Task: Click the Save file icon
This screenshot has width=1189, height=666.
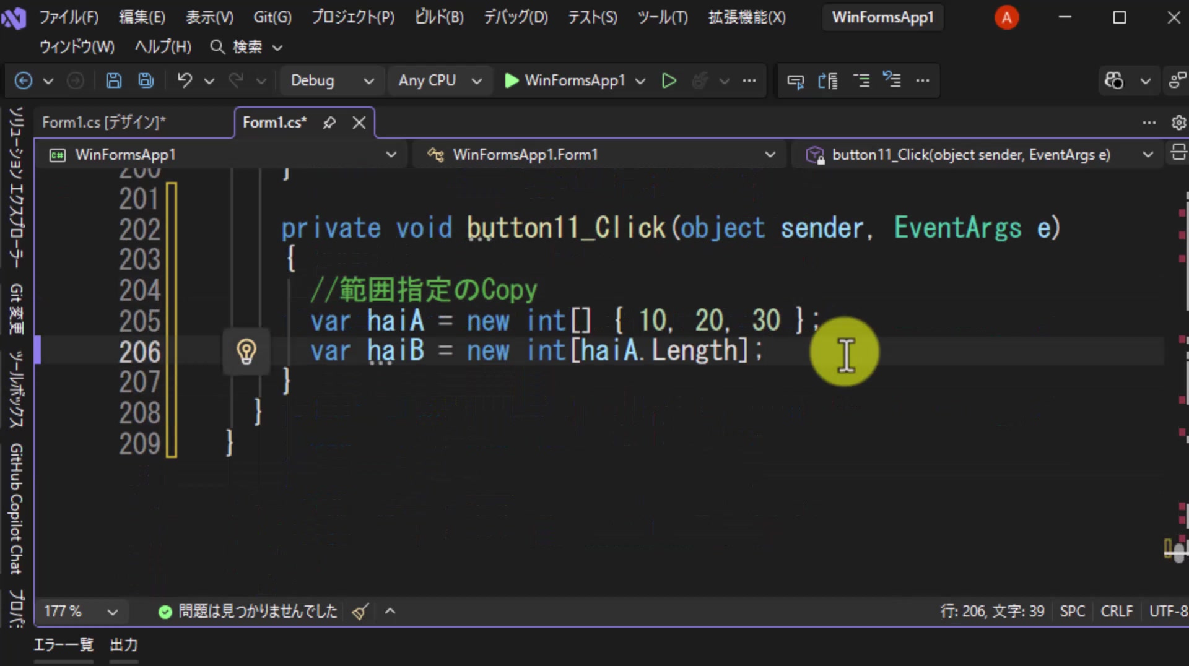Action: tap(113, 80)
